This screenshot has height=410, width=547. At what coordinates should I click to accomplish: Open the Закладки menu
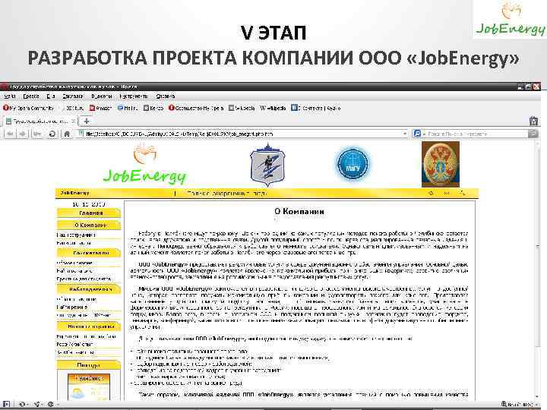click(73, 96)
